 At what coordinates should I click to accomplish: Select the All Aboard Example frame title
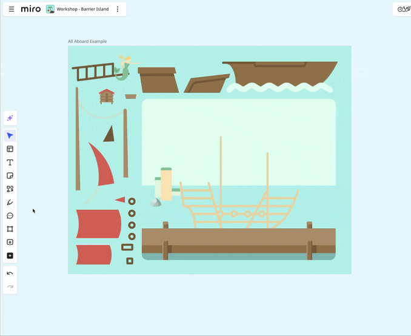point(87,41)
